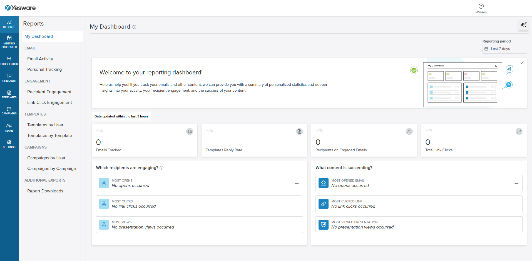Viewport: 532px width, 261px height.
Task: Open the Teams sidebar icon
Action: point(9,128)
